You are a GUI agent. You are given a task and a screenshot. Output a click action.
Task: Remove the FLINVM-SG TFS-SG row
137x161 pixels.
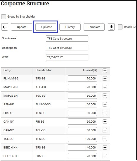tap(105, 79)
